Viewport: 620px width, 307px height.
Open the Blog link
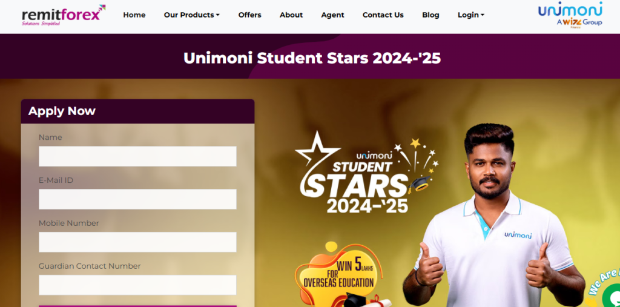pyautogui.click(x=430, y=15)
